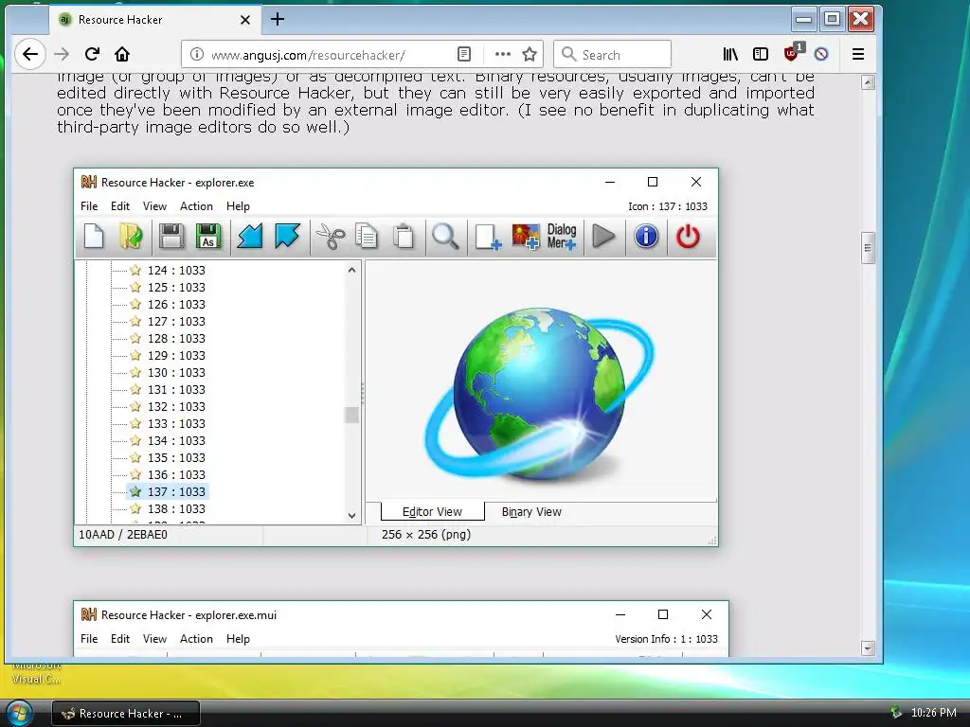
Task: Click the gray Play compile icon
Action: (603, 237)
